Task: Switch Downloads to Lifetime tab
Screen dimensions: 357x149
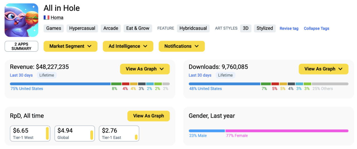Action: pos(225,75)
